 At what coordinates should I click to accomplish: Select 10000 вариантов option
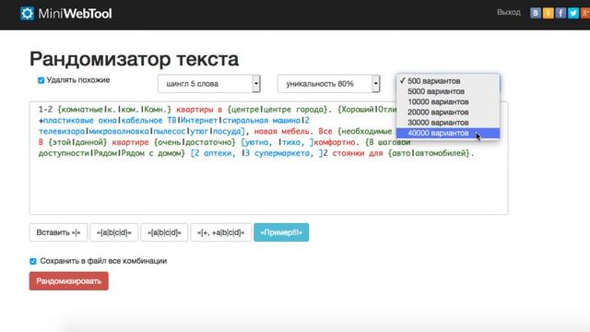[448, 102]
